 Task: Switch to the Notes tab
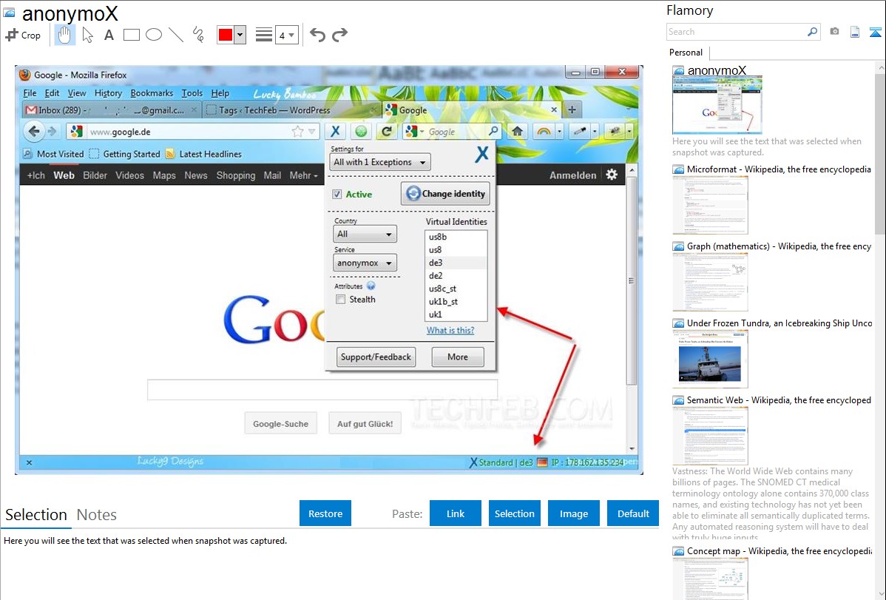pyautogui.click(x=97, y=515)
